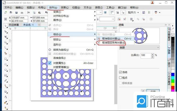The width and height of the screenshot is (177, 111).
Task: Select the Crop tool
Action: [6, 37]
